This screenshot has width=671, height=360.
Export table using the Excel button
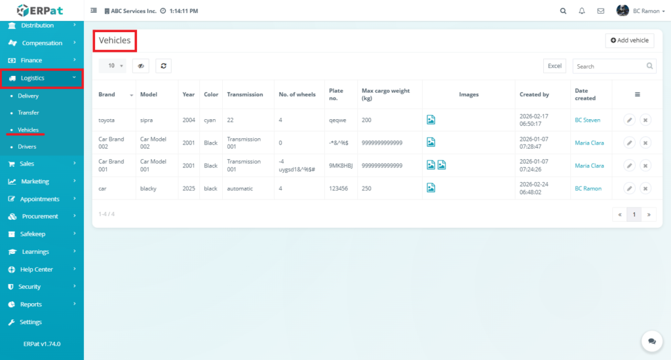pos(554,66)
